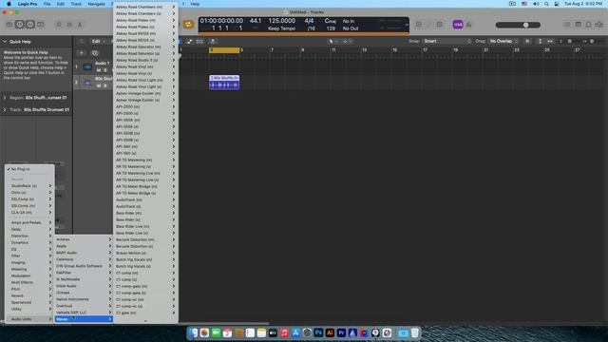
Task: Select Abbey Road Chambers (m) plug-in
Action: (145, 7)
